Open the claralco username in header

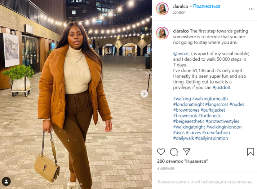pos(180,7)
